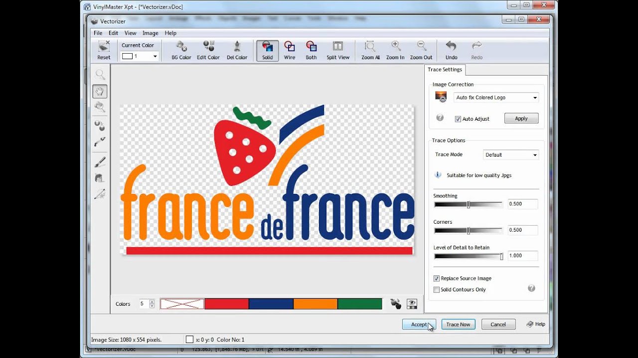Open the Image menu
This screenshot has height=358, width=638.
[150, 33]
